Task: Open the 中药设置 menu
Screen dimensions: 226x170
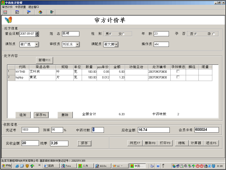Action: (x=21, y=7)
